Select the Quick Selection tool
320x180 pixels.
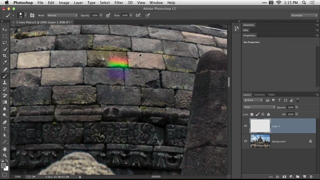point(5,49)
